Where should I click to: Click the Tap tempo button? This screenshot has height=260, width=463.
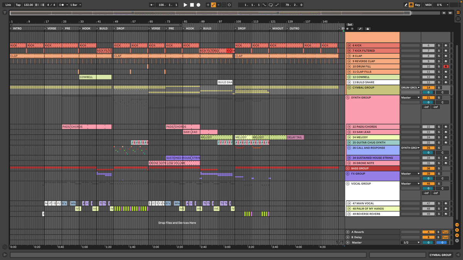pyautogui.click(x=19, y=5)
